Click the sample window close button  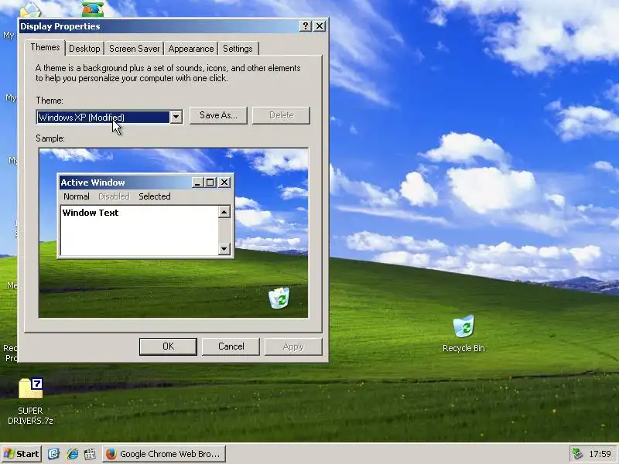[x=224, y=183]
